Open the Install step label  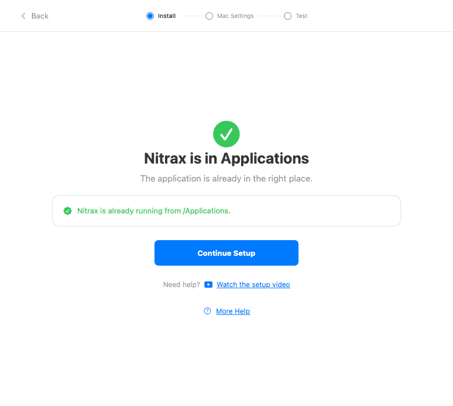pyautogui.click(x=167, y=16)
